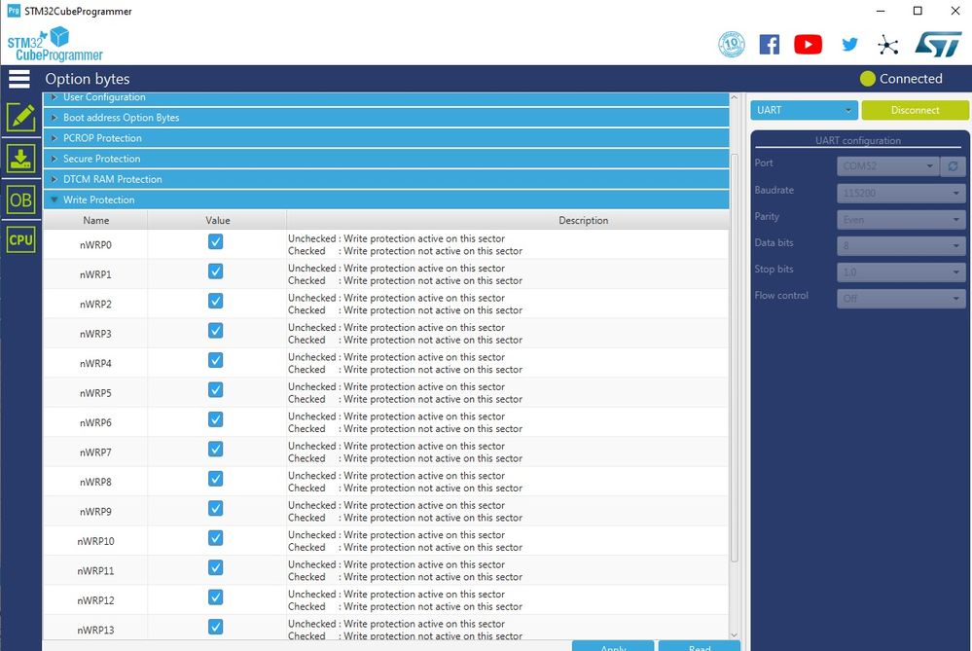Open the CPU panel icon

tap(21, 240)
